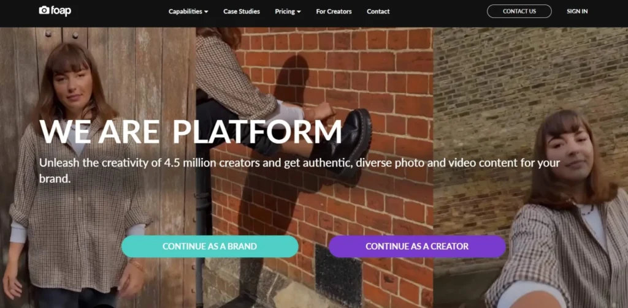Click the outlined CONTACT US button

click(519, 11)
